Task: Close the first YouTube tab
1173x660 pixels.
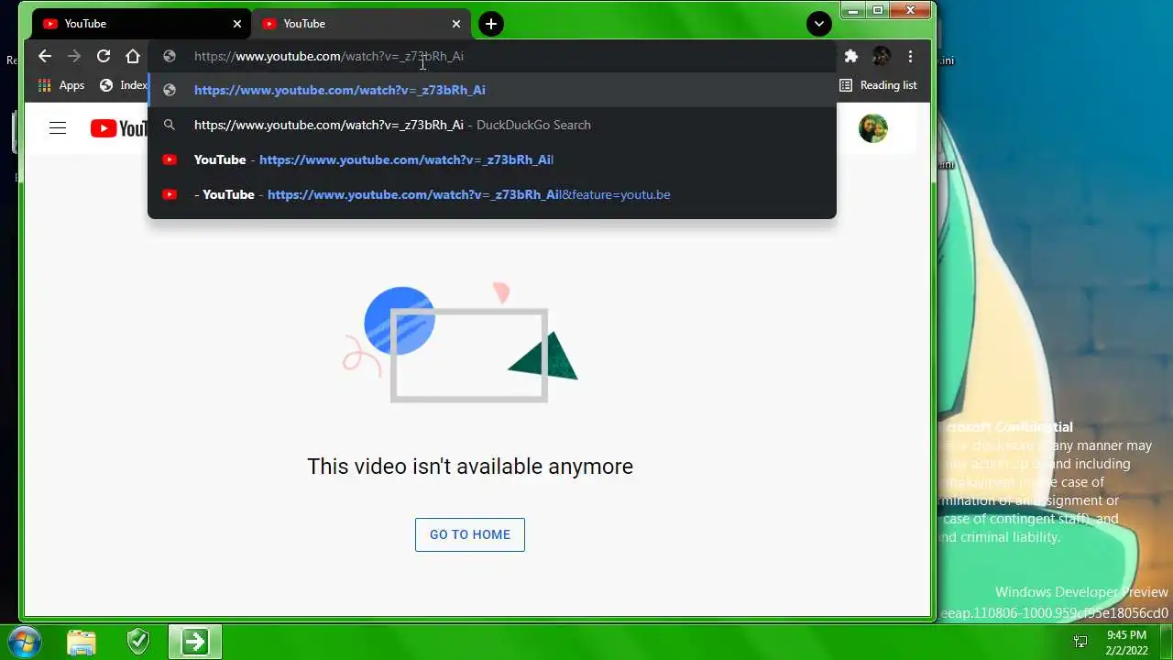Action: [237, 24]
